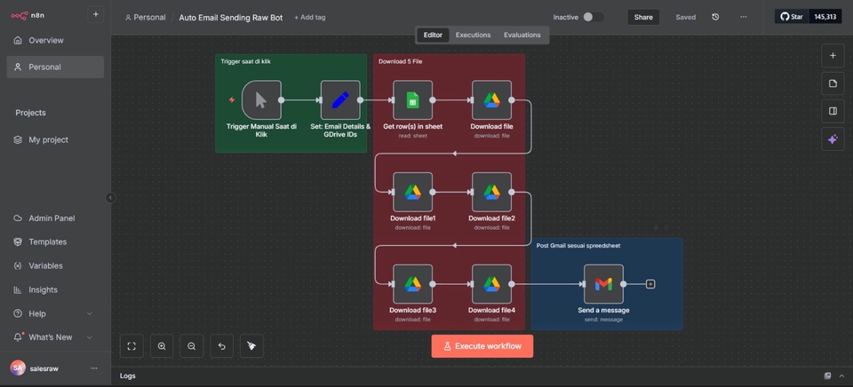Switch to the Evaluations tab
This screenshot has height=387, width=853.
(x=522, y=36)
